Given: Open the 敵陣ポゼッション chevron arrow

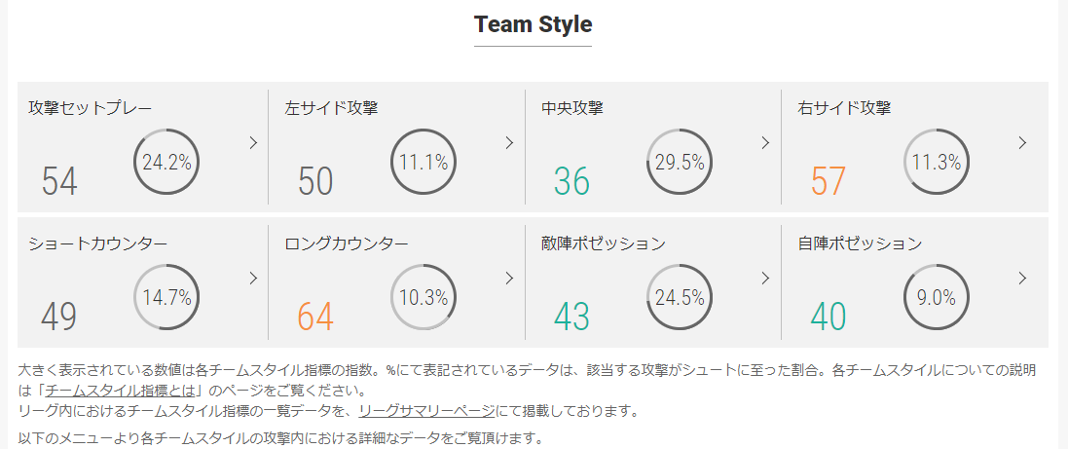Looking at the screenshot, I should (x=765, y=278).
